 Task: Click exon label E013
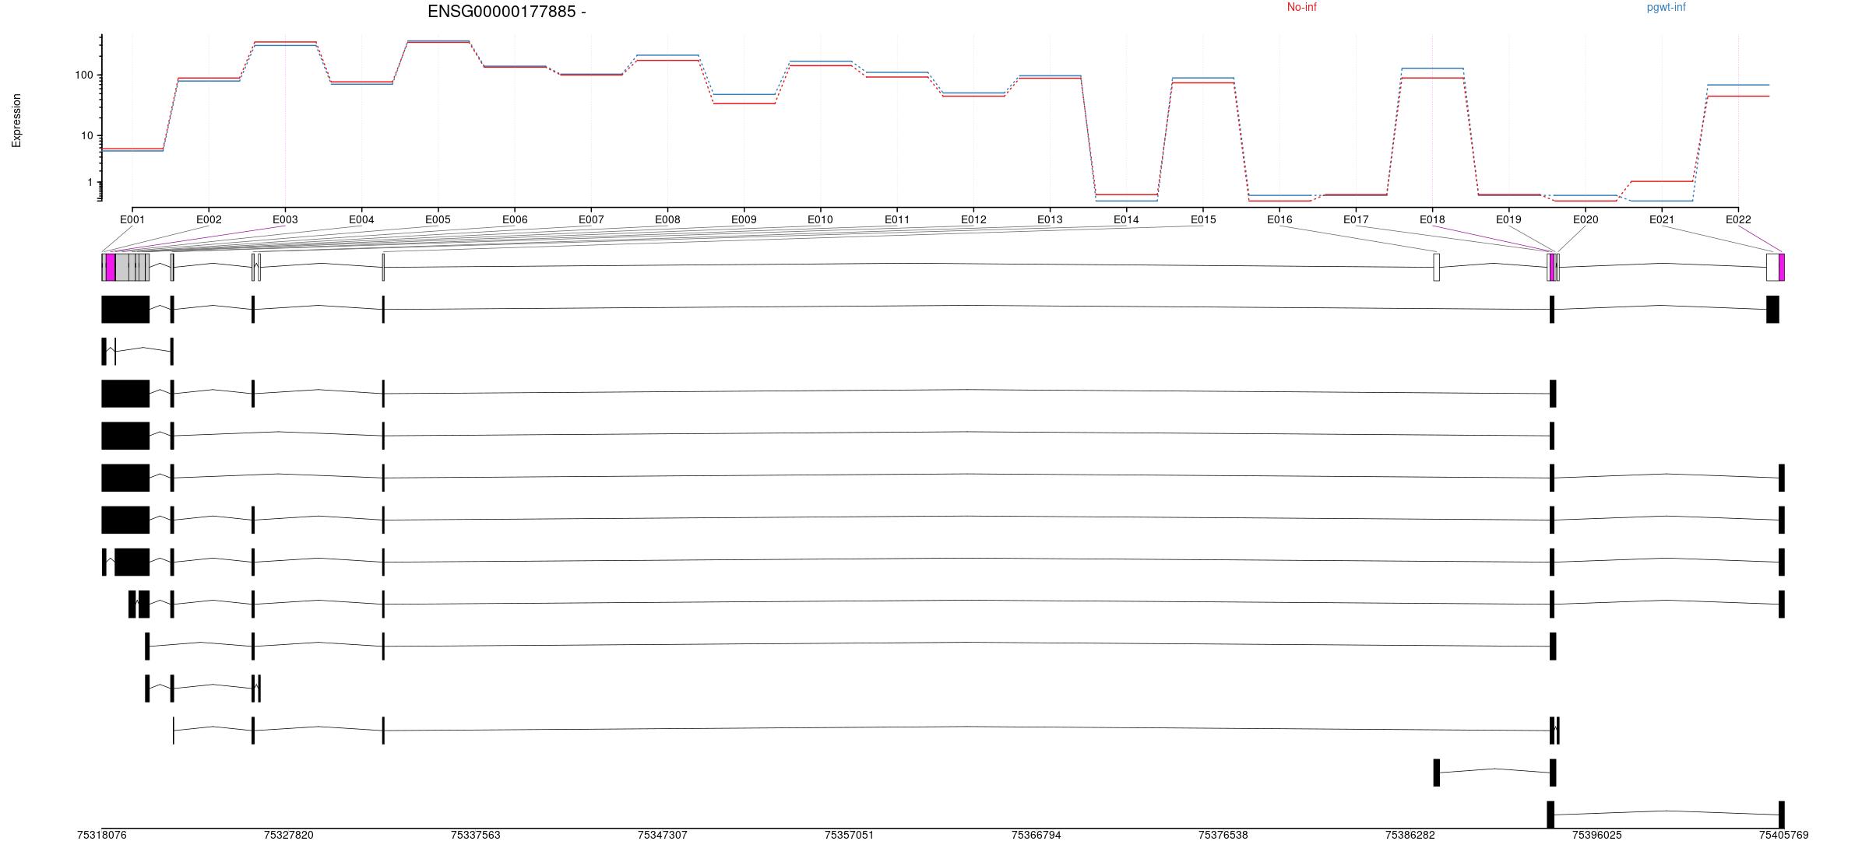[1050, 219]
